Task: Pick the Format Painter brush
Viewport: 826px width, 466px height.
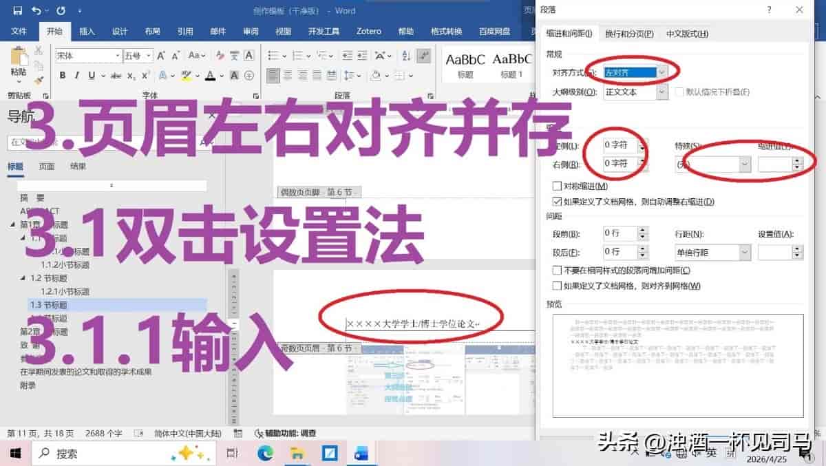Action: click(39, 80)
